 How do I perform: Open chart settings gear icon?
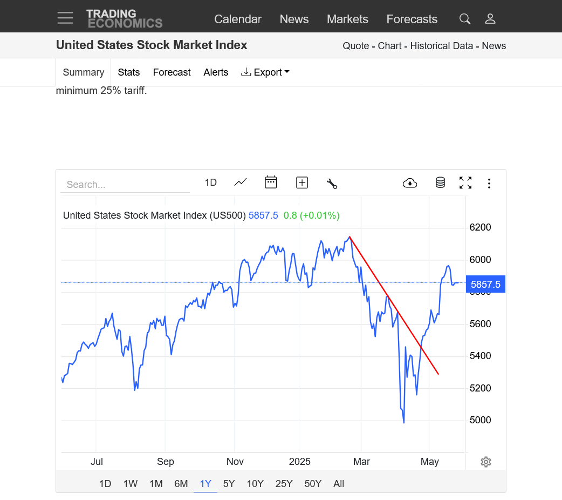pyautogui.click(x=485, y=462)
